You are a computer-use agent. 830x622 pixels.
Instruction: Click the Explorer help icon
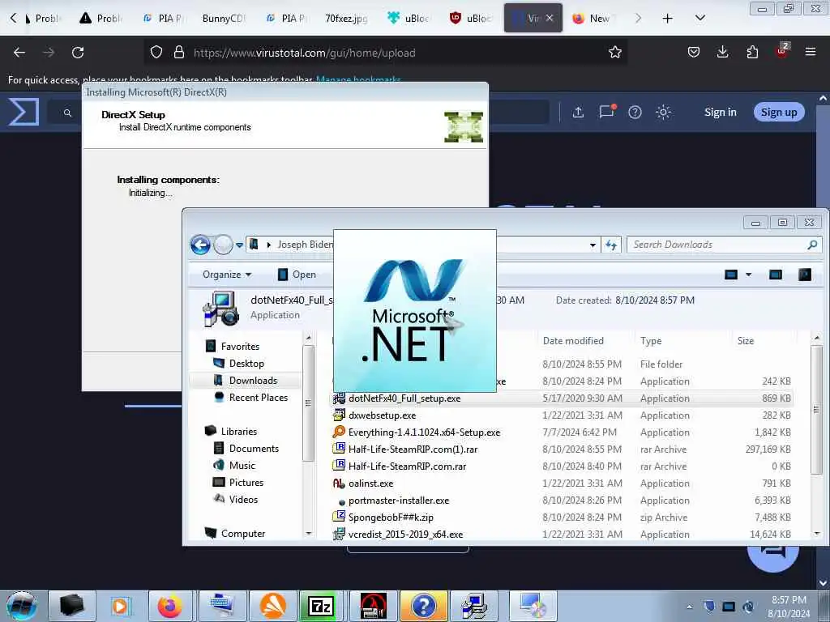805,275
